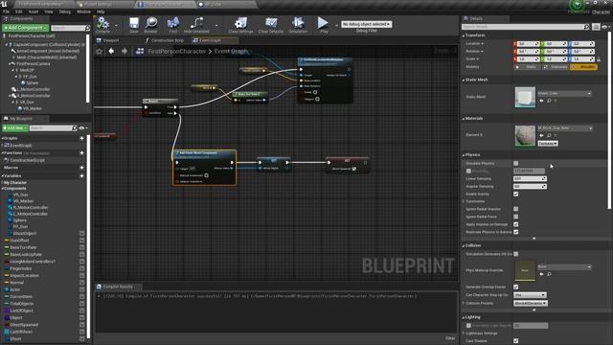Click the magnifier in My Blueprint search
Image resolution: width=613 pixels, height=345 pixels.
click(x=75, y=127)
